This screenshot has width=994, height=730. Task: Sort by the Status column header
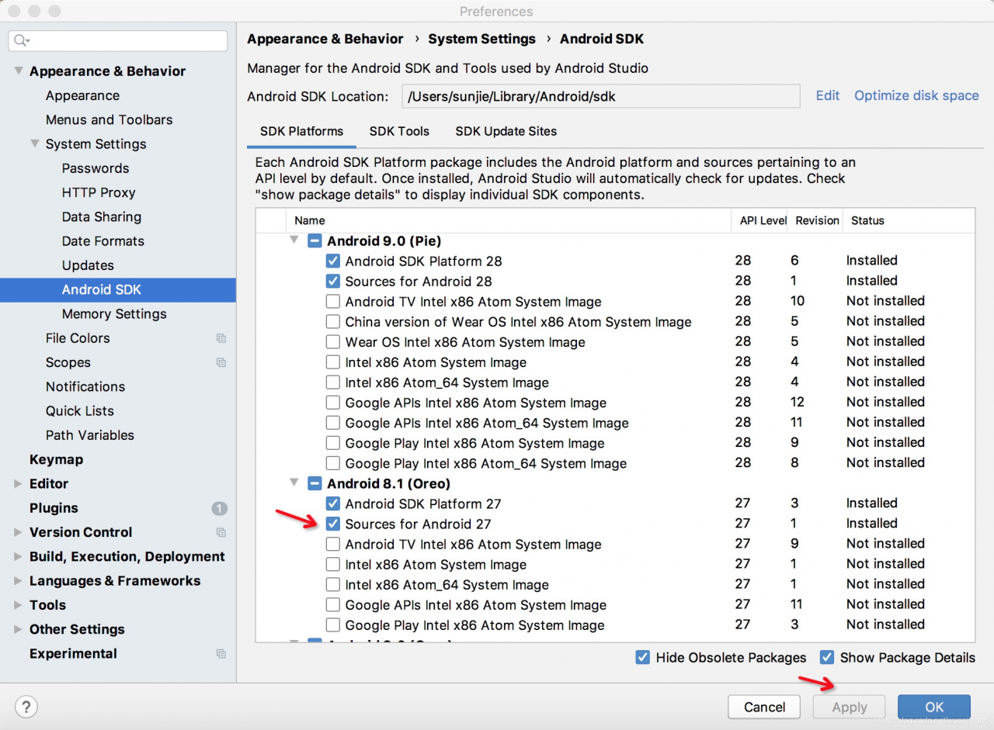[909, 220]
